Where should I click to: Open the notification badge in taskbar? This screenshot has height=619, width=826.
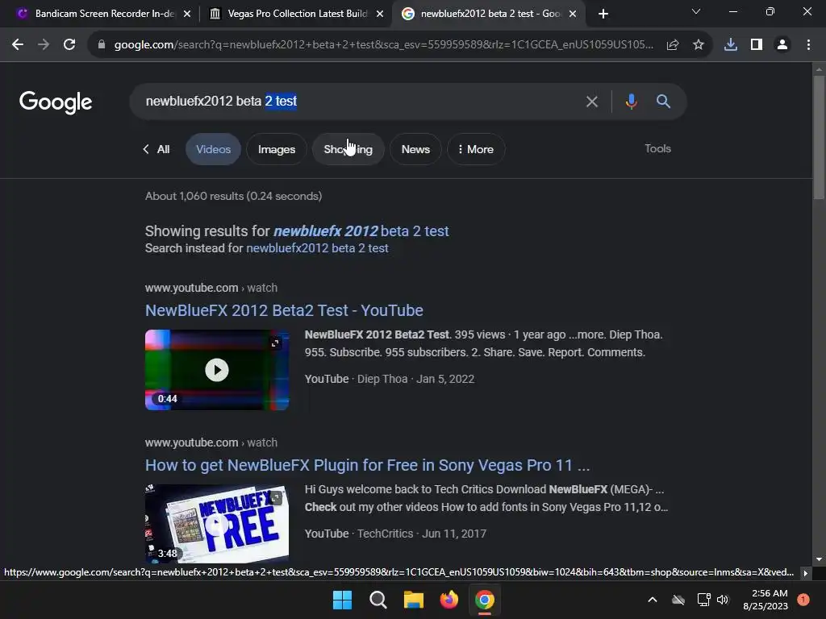click(x=803, y=600)
